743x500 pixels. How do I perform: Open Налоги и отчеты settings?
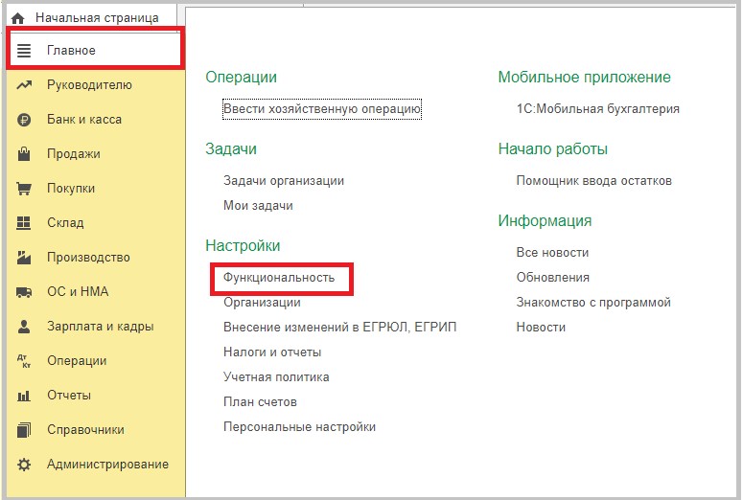(272, 352)
